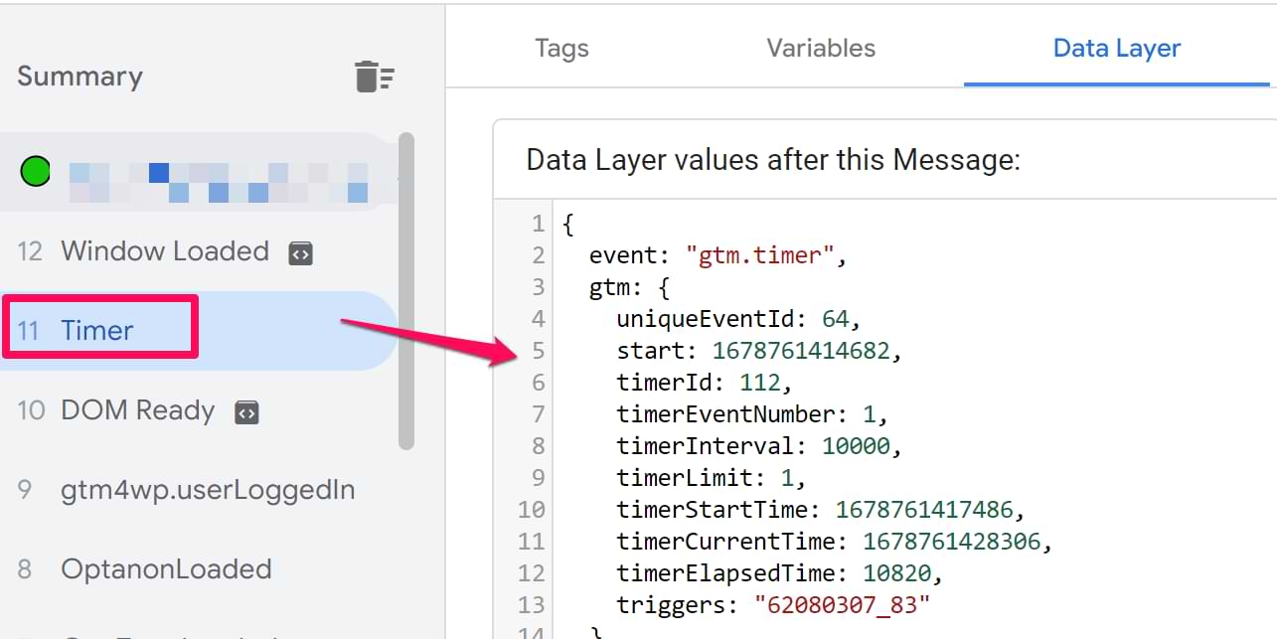The height and width of the screenshot is (639, 1277).
Task: Click the Data Layer values heading
Action: 773,159
